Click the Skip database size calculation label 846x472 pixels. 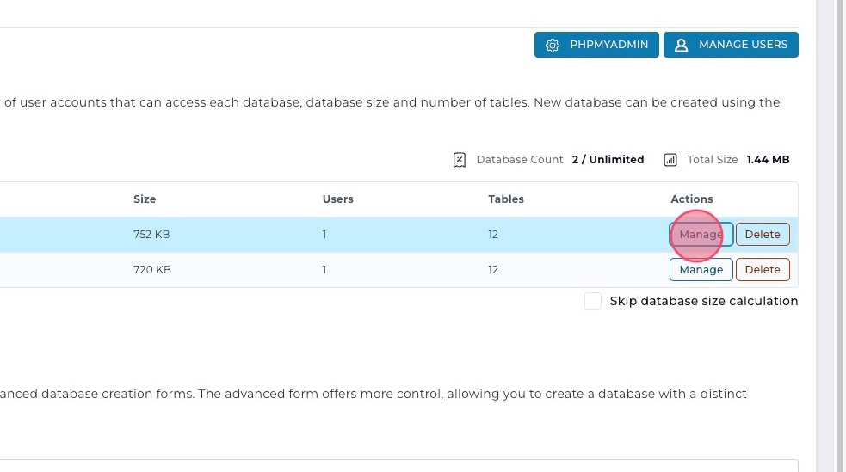point(703,301)
